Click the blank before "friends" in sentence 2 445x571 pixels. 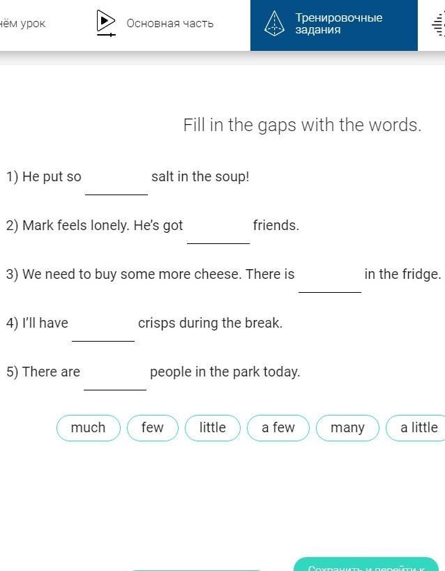pos(218,230)
